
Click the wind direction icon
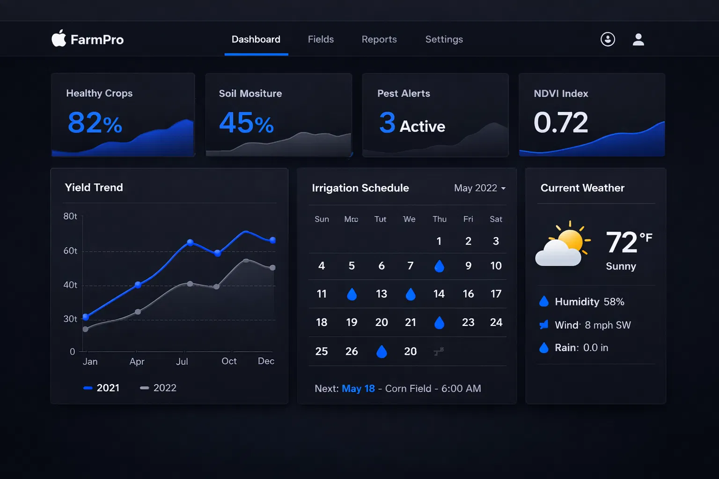point(544,325)
